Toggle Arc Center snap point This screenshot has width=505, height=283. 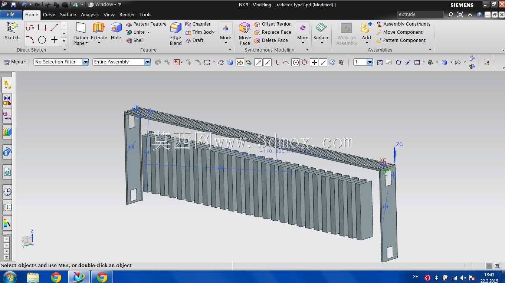click(295, 62)
